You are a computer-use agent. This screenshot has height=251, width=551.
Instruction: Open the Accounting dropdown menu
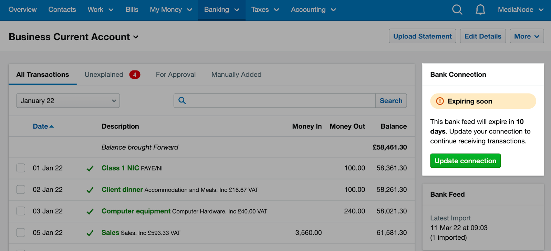tap(313, 10)
